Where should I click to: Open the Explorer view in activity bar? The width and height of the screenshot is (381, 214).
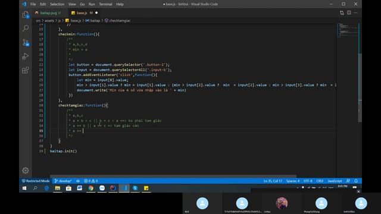click(26, 15)
